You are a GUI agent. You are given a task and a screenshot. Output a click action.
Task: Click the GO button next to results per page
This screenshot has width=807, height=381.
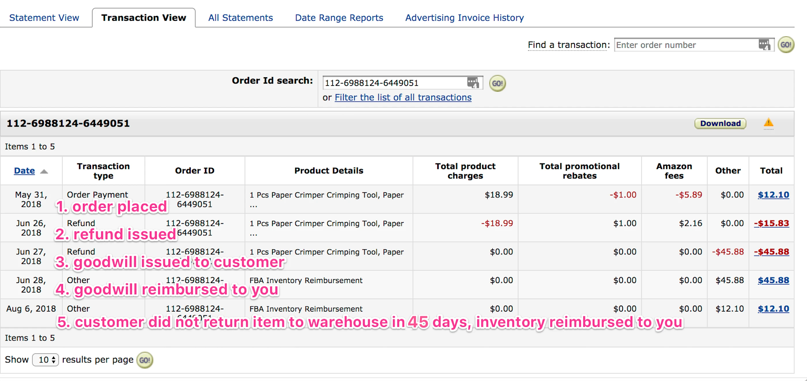(x=145, y=360)
